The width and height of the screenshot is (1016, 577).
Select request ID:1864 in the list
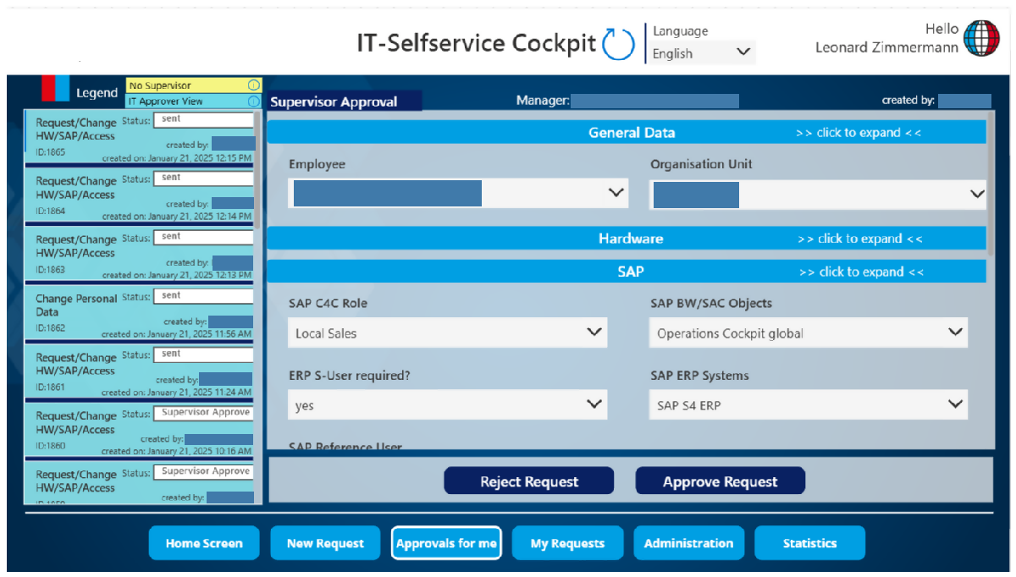[x=140, y=196]
